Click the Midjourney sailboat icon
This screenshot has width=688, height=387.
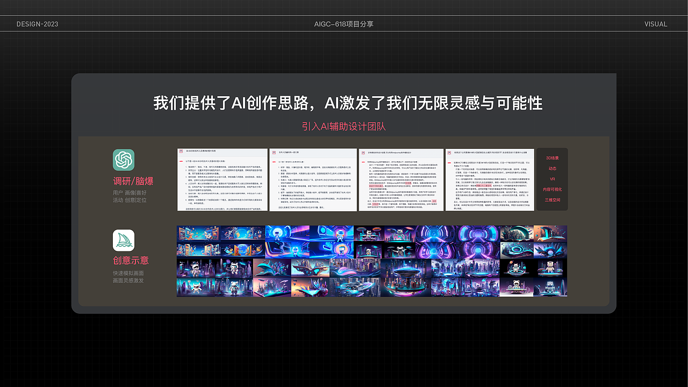[x=124, y=240]
